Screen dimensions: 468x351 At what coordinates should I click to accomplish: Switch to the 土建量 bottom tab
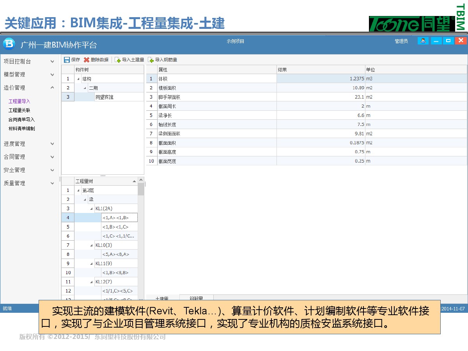pyautogui.click(x=162, y=299)
